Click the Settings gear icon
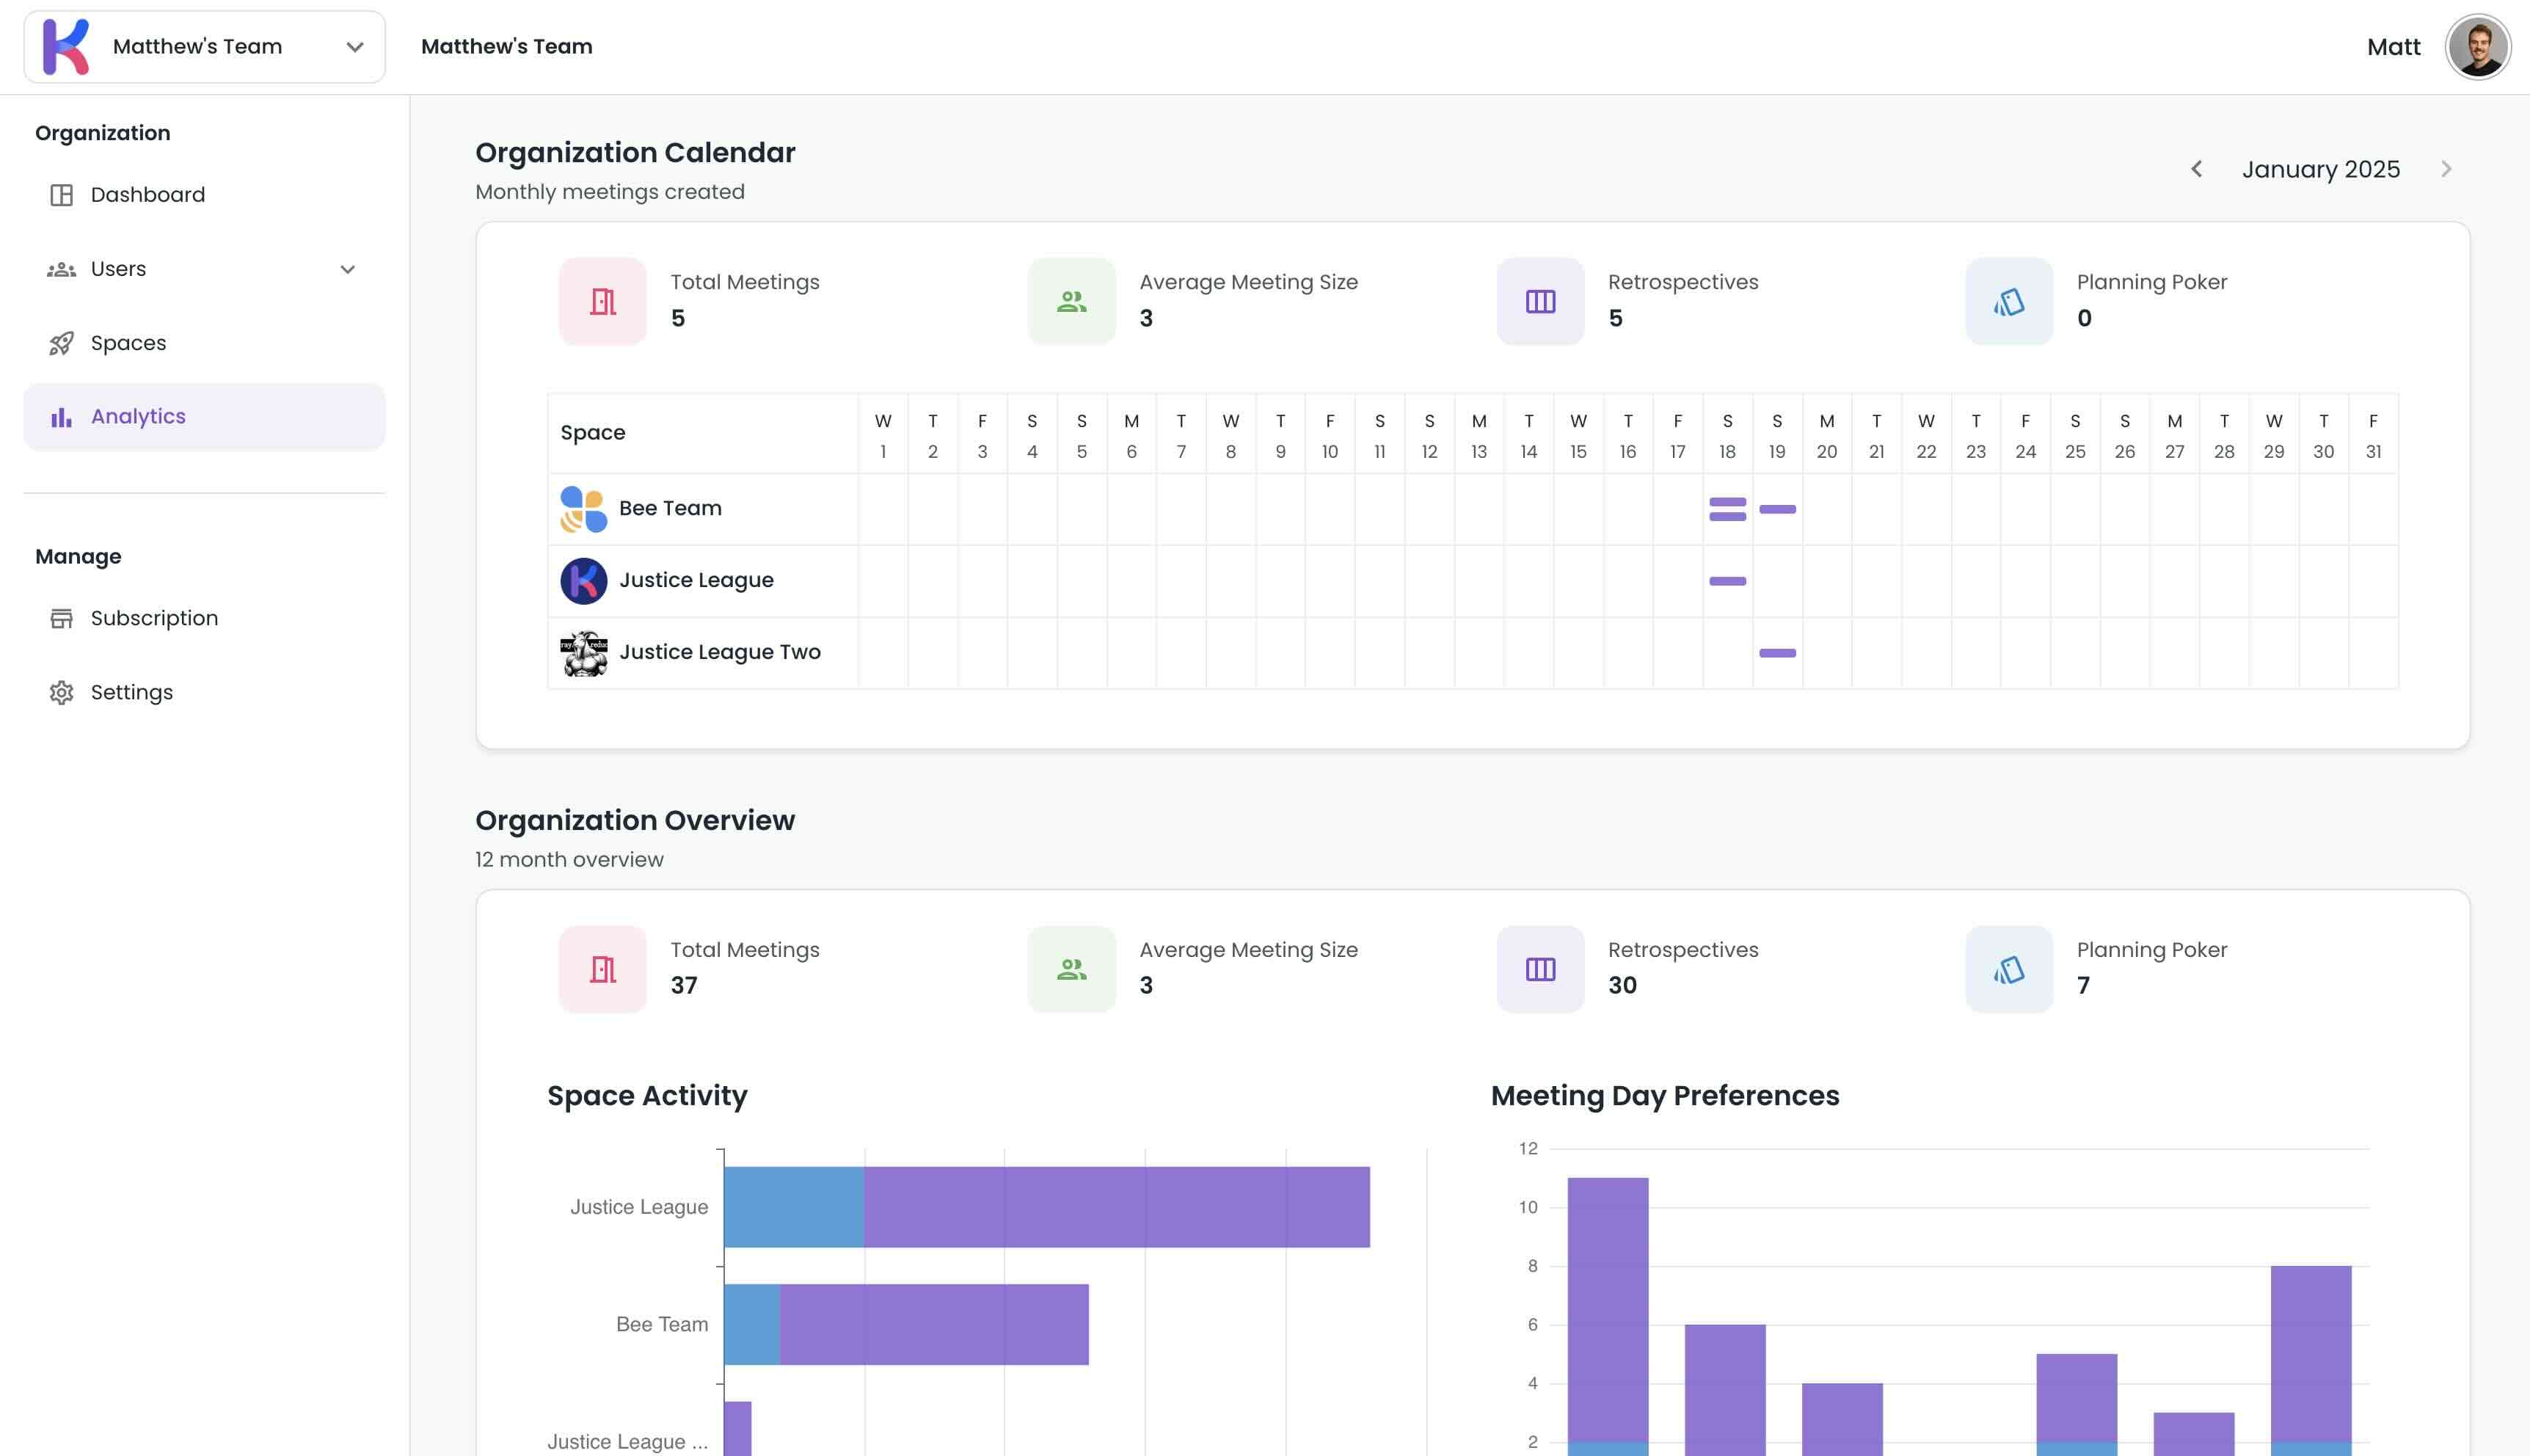The height and width of the screenshot is (1456, 2530). point(62,691)
